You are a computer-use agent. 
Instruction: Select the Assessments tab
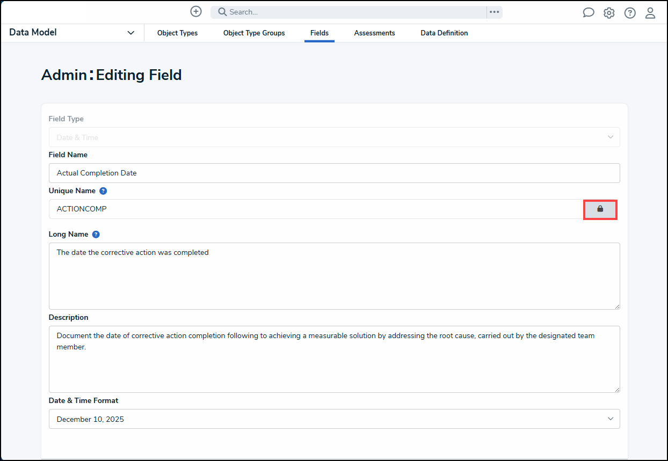point(374,33)
